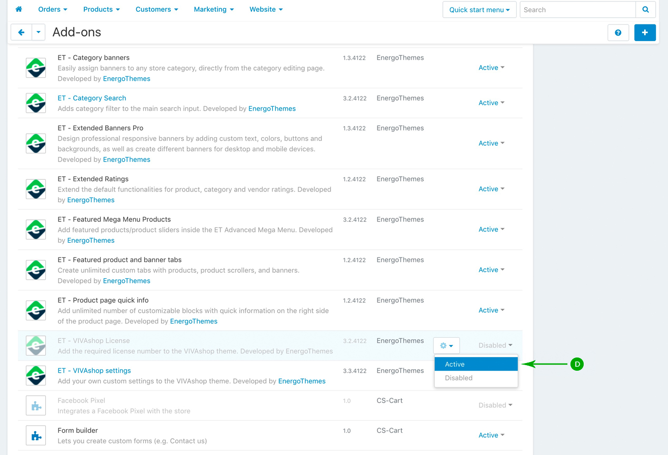Click CS-Cart developer of Form builder

tap(390, 431)
